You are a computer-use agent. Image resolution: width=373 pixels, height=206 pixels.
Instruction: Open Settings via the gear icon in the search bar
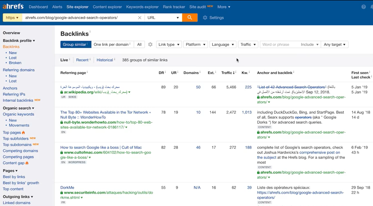pos(205,18)
